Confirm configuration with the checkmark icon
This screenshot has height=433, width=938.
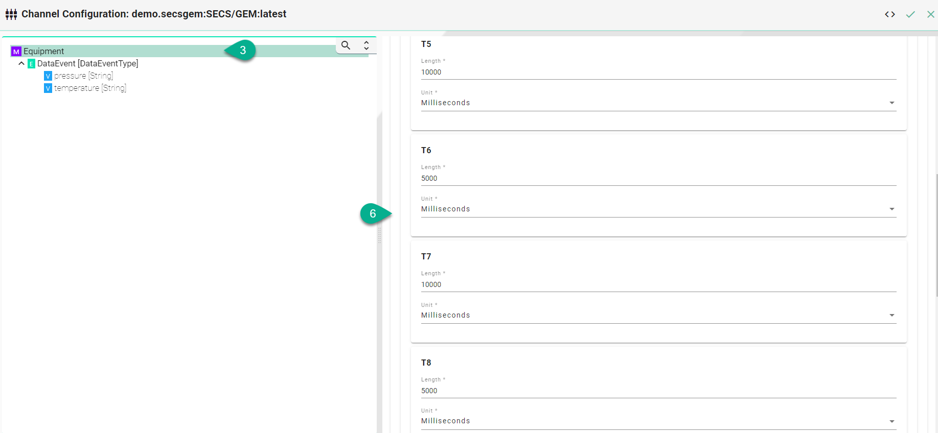click(x=910, y=14)
